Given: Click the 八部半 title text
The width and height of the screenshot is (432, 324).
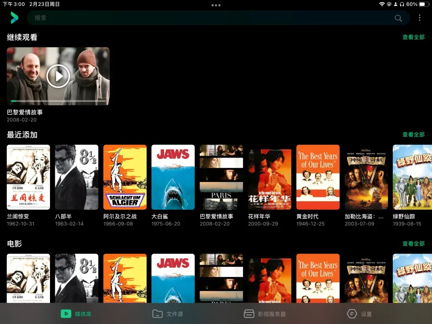Looking at the screenshot, I should point(63,216).
